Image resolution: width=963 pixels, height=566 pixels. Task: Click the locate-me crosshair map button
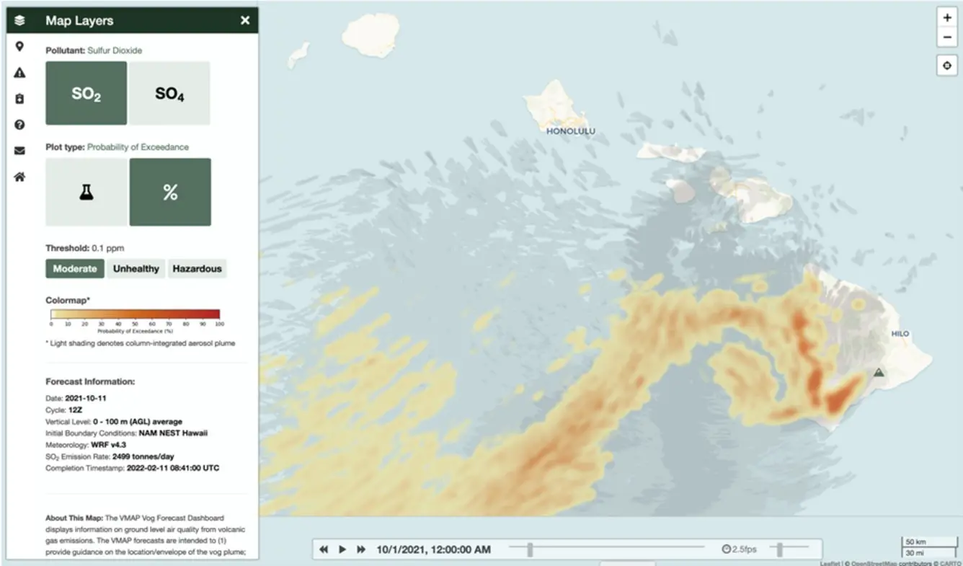tap(947, 66)
